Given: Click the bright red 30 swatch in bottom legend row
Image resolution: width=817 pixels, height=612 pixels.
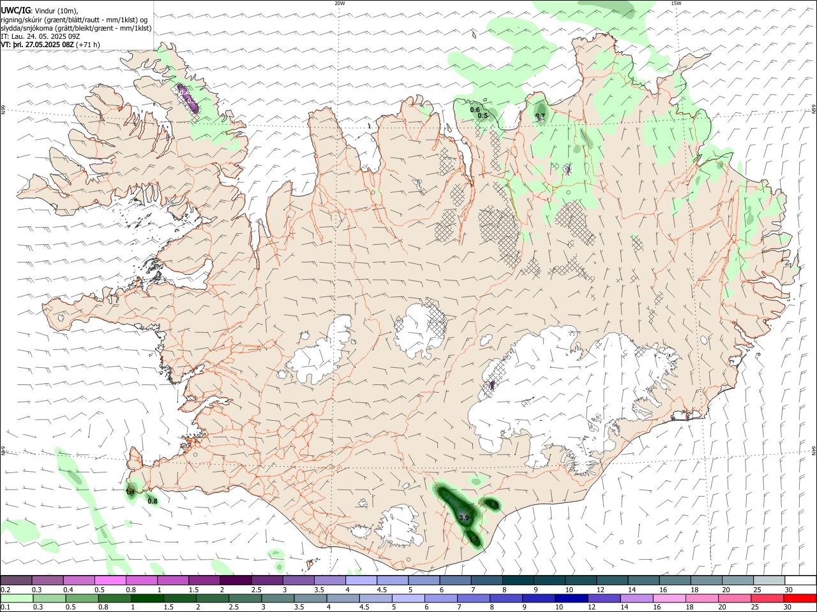Looking at the screenshot, I should (800, 598).
